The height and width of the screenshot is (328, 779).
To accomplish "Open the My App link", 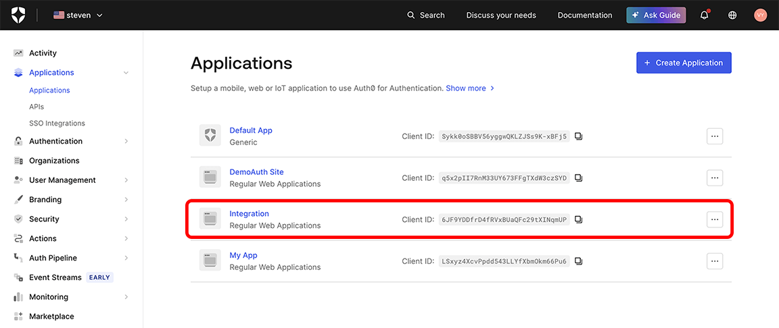I will [243, 255].
